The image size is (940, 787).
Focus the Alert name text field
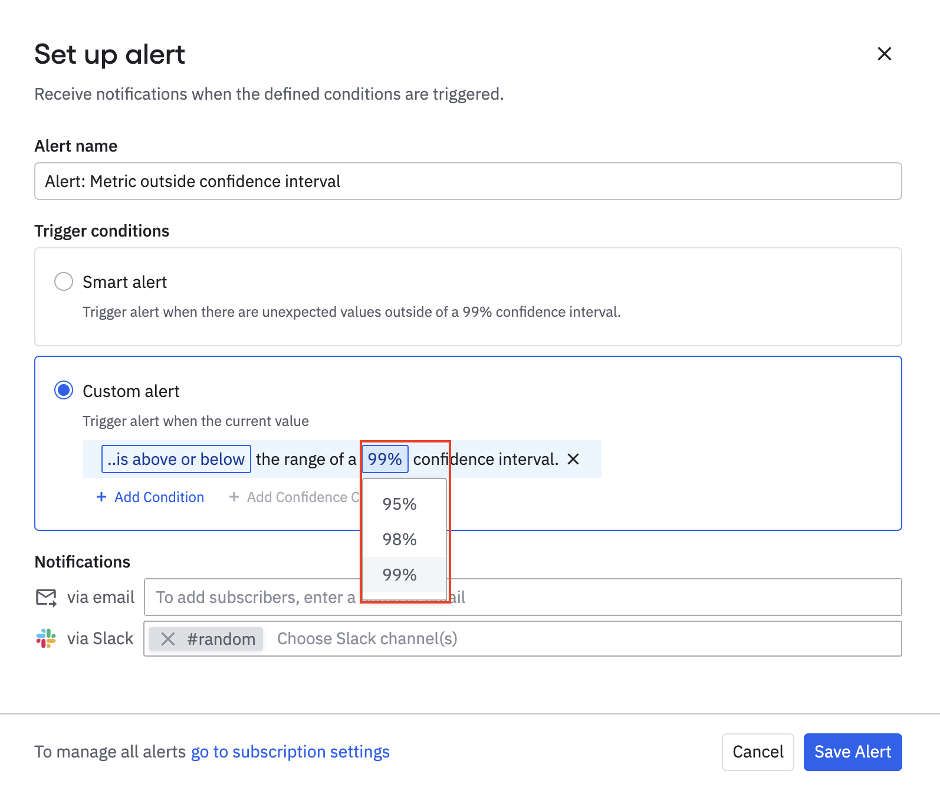468,181
